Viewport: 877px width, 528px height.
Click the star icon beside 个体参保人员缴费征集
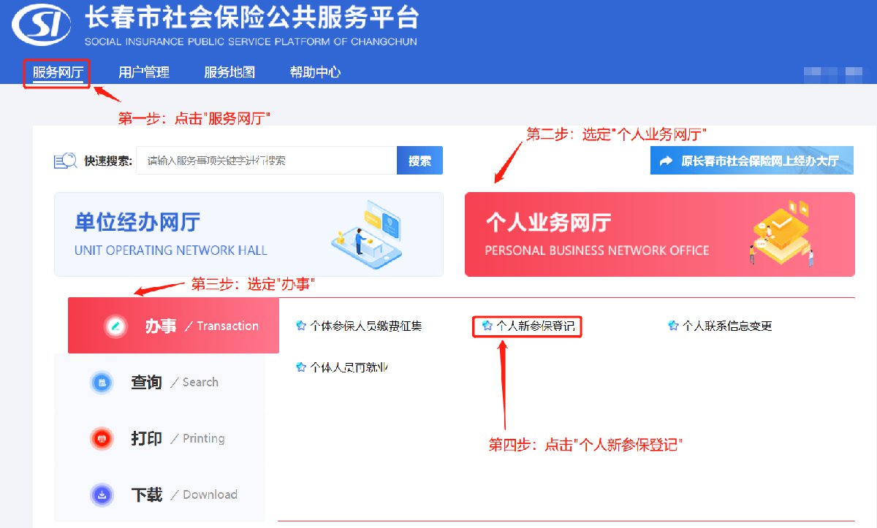(x=300, y=326)
